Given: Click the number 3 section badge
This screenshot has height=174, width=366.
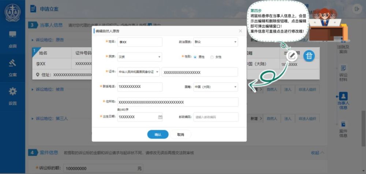Looking at the screenshot, I should coord(33,25).
